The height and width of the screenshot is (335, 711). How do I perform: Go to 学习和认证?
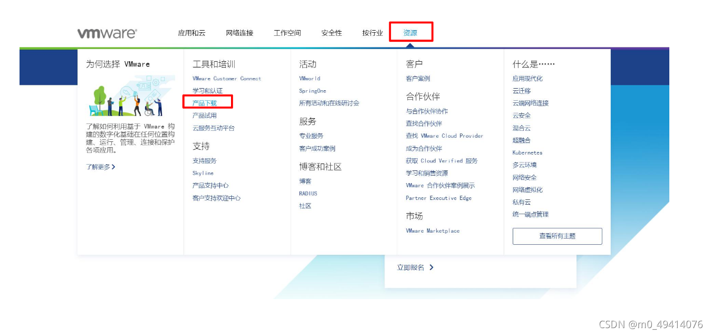pyautogui.click(x=207, y=91)
